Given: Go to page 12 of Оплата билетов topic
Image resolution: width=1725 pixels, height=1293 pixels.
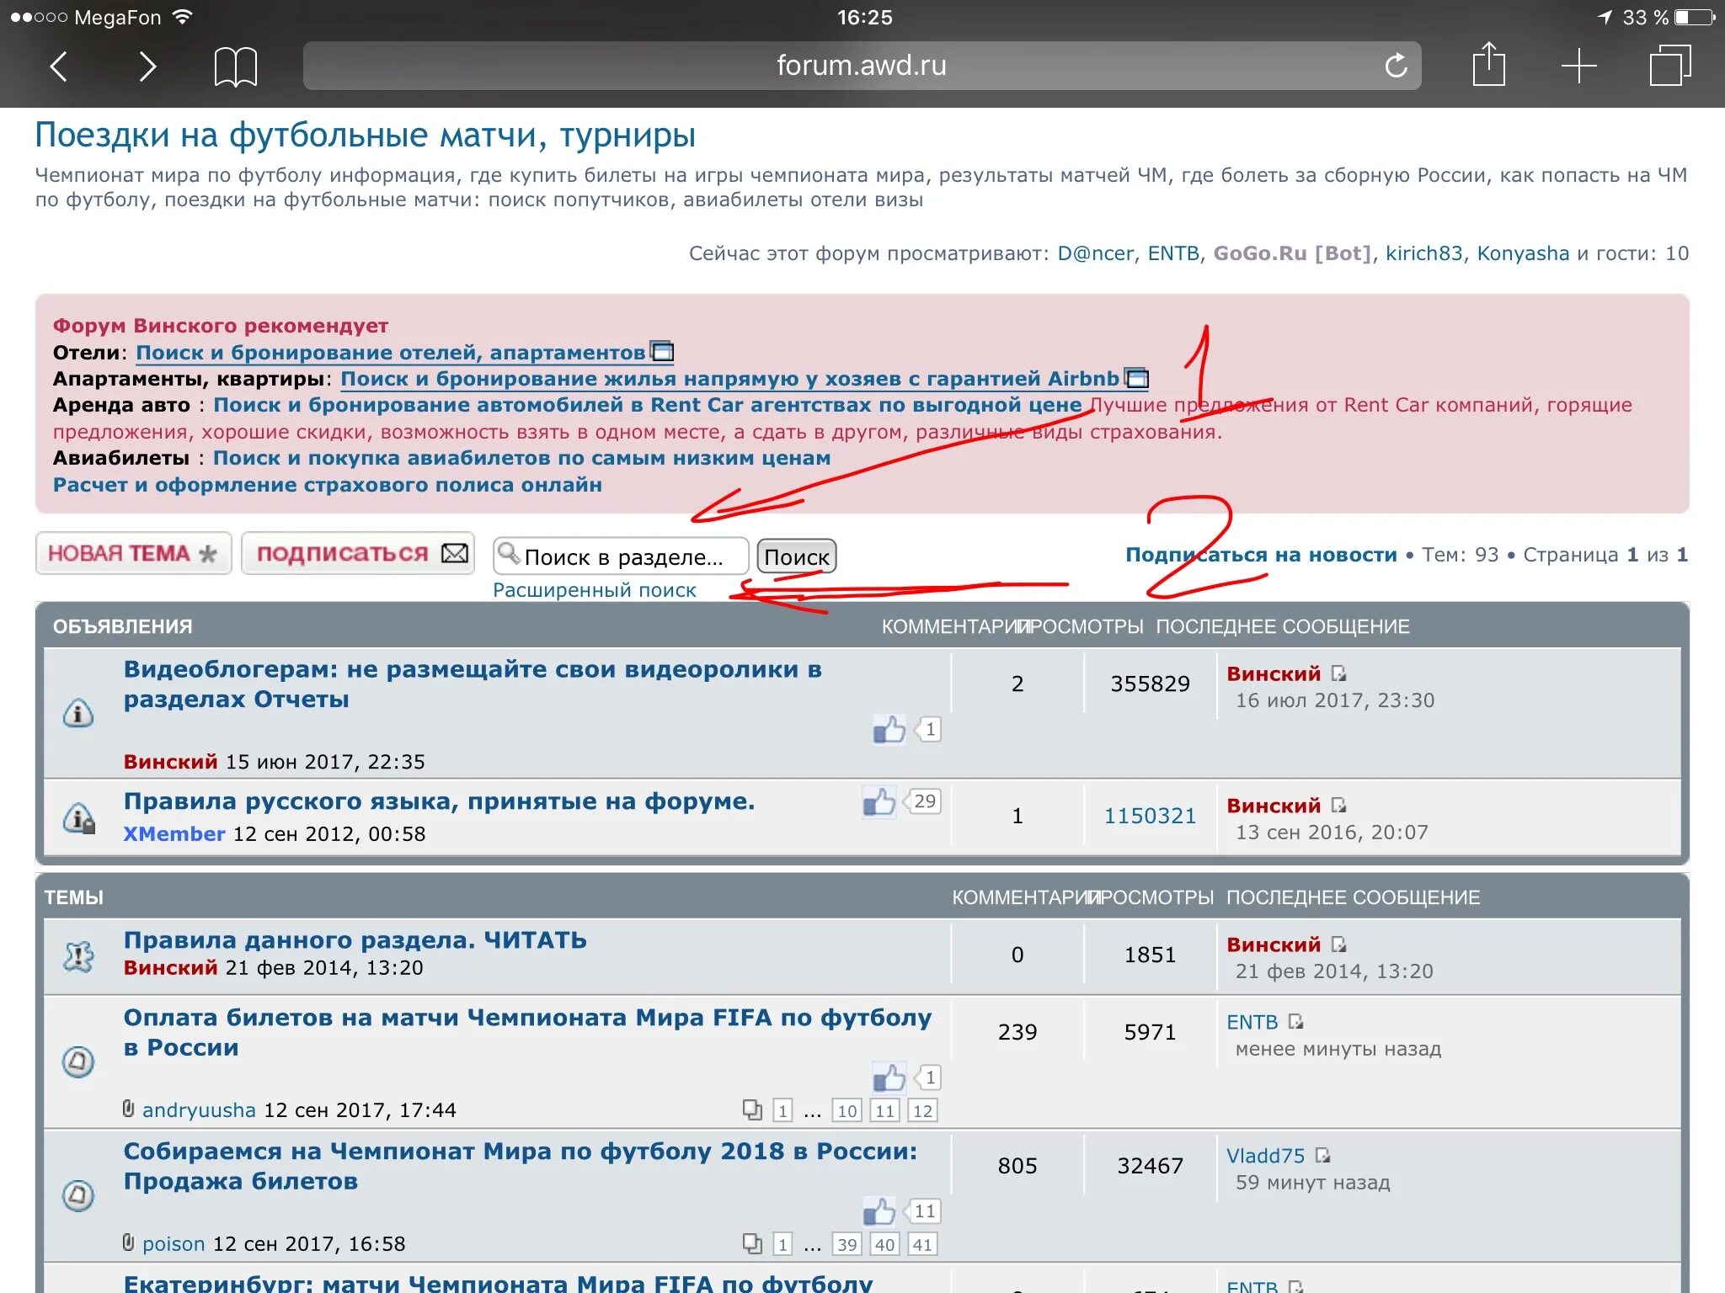Looking at the screenshot, I should (x=922, y=1110).
